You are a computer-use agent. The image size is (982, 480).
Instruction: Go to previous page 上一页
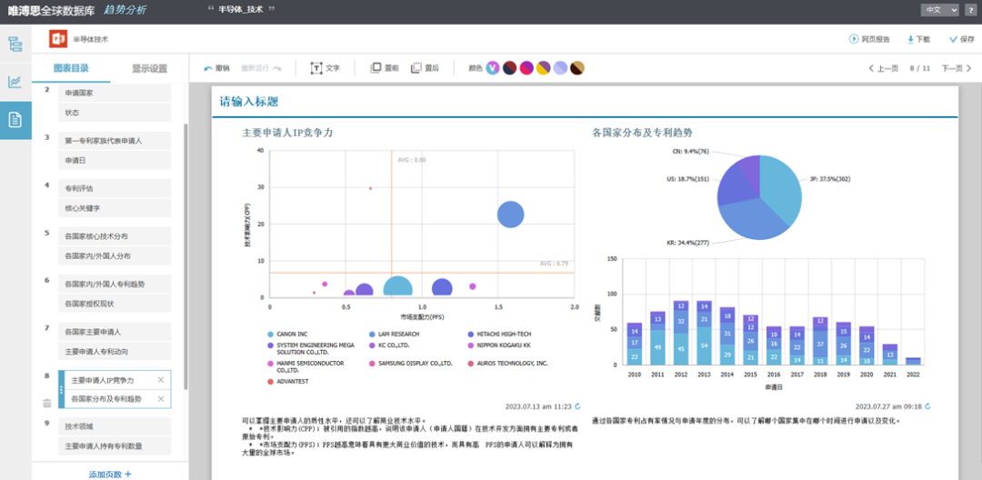point(884,68)
